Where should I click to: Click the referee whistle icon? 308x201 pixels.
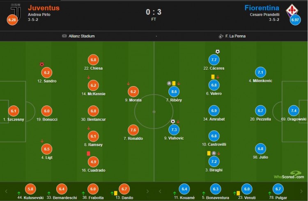[221, 36]
